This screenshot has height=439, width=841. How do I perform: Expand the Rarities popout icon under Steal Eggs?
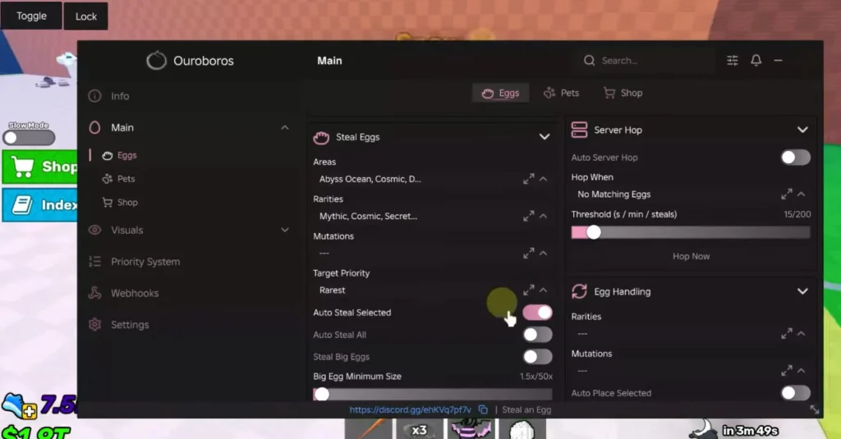tap(528, 216)
